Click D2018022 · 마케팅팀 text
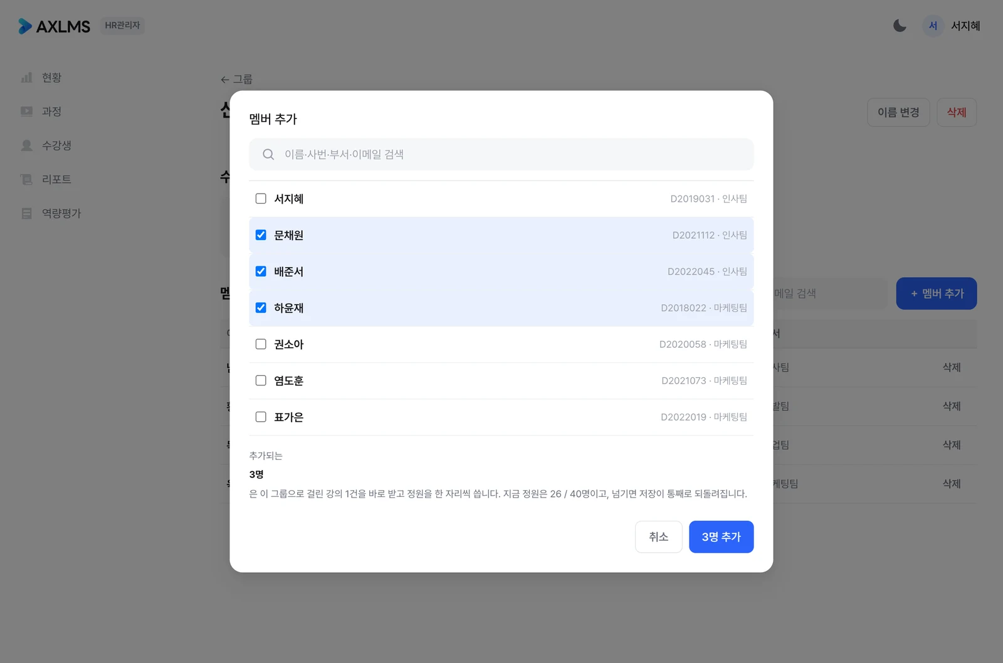This screenshot has height=663, width=1003. click(x=704, y=308)
